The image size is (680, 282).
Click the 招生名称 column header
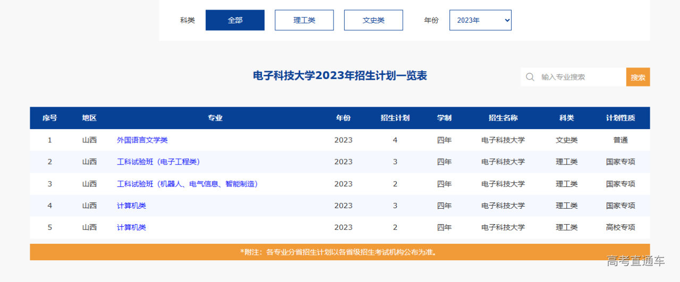pyautogui.click(x=503, y=118)
